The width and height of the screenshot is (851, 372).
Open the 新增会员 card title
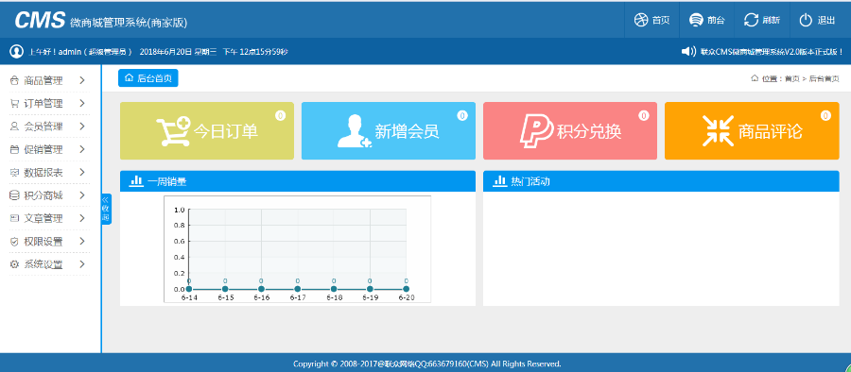point(407,131)
